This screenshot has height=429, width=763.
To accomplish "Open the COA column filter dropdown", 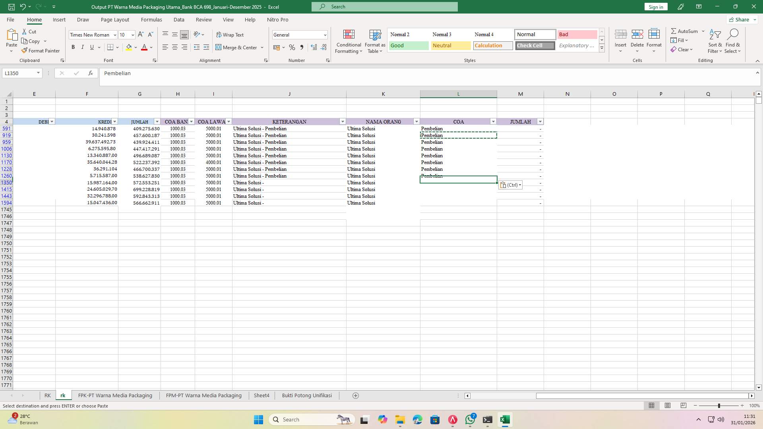I will [x=493, y=122].
